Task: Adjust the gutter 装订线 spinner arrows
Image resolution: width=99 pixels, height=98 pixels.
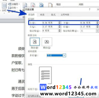Action: tap(60, 31)
